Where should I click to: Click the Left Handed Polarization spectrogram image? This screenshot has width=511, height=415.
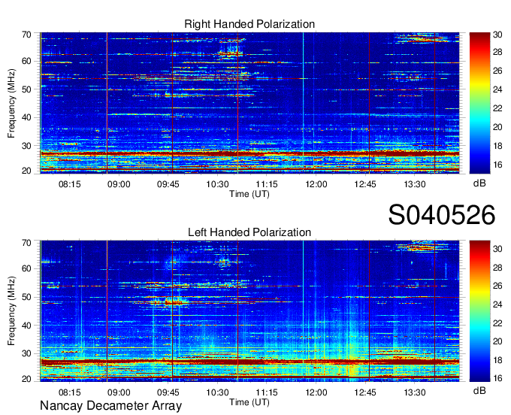coord(249,311)
